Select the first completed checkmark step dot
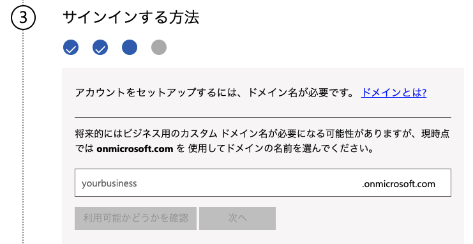This screenshot has height=244, width=473. pos(71,47)
